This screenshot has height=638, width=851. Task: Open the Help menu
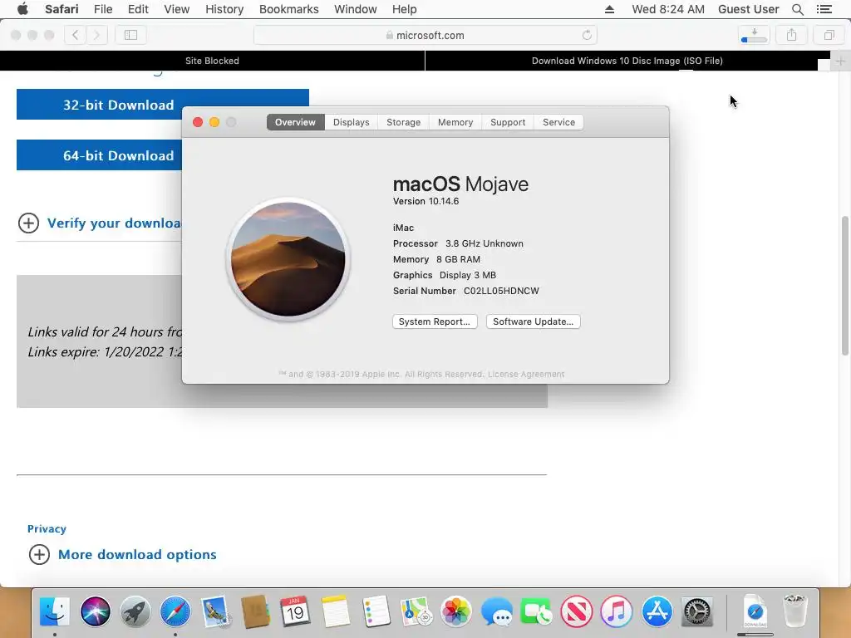(x=405, y=9)
